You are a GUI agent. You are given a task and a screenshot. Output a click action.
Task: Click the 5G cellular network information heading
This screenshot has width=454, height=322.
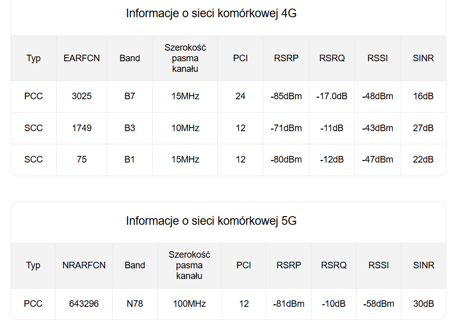pyautogui.click(x=211, y=221)
